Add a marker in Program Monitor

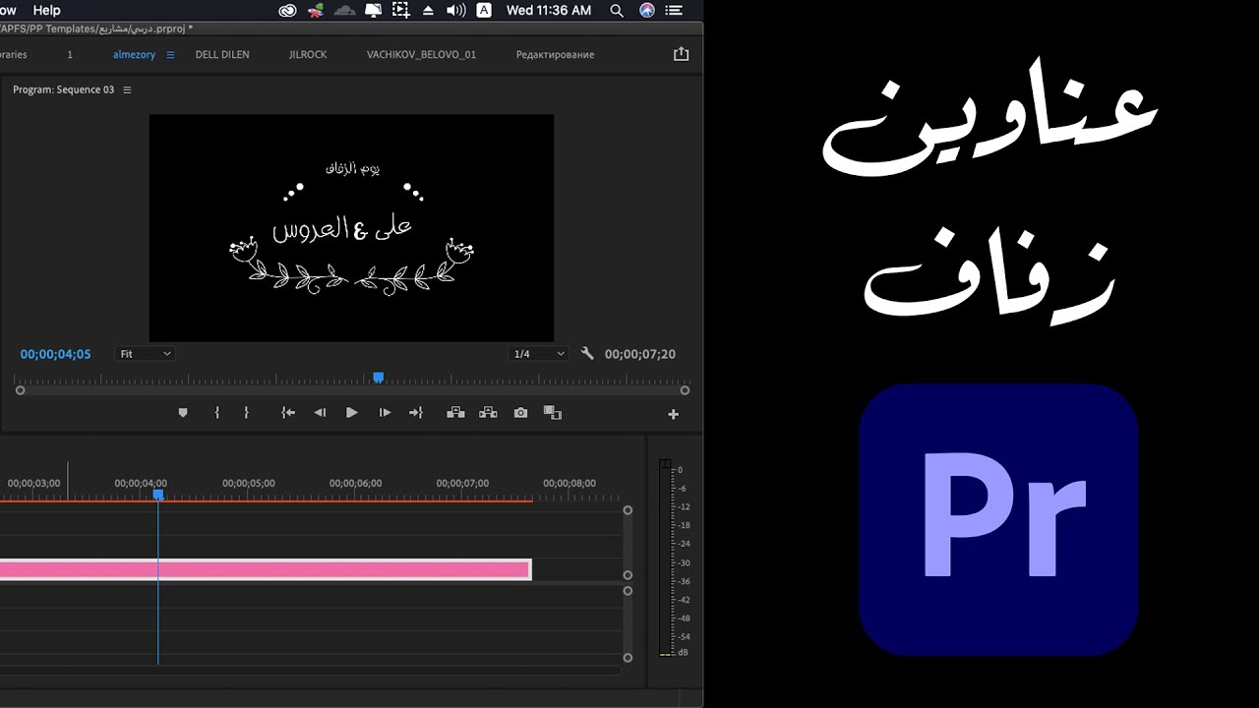pos(182,413)
